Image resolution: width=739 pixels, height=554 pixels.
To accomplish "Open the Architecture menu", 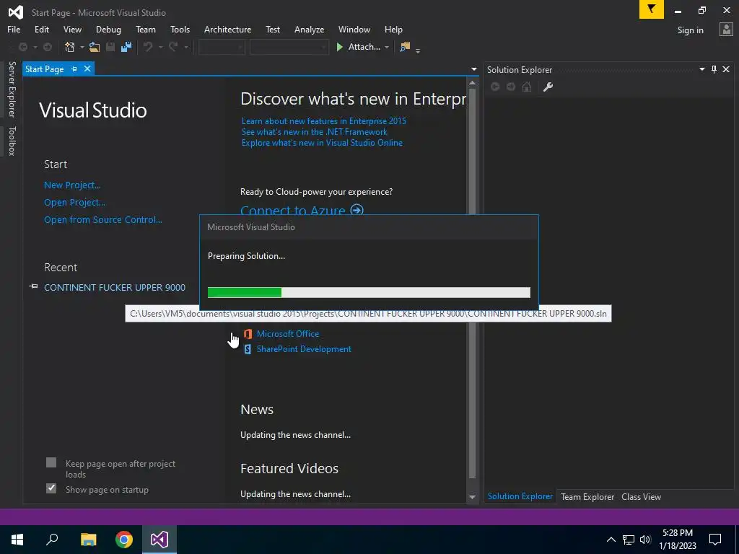I will [227, 29].
